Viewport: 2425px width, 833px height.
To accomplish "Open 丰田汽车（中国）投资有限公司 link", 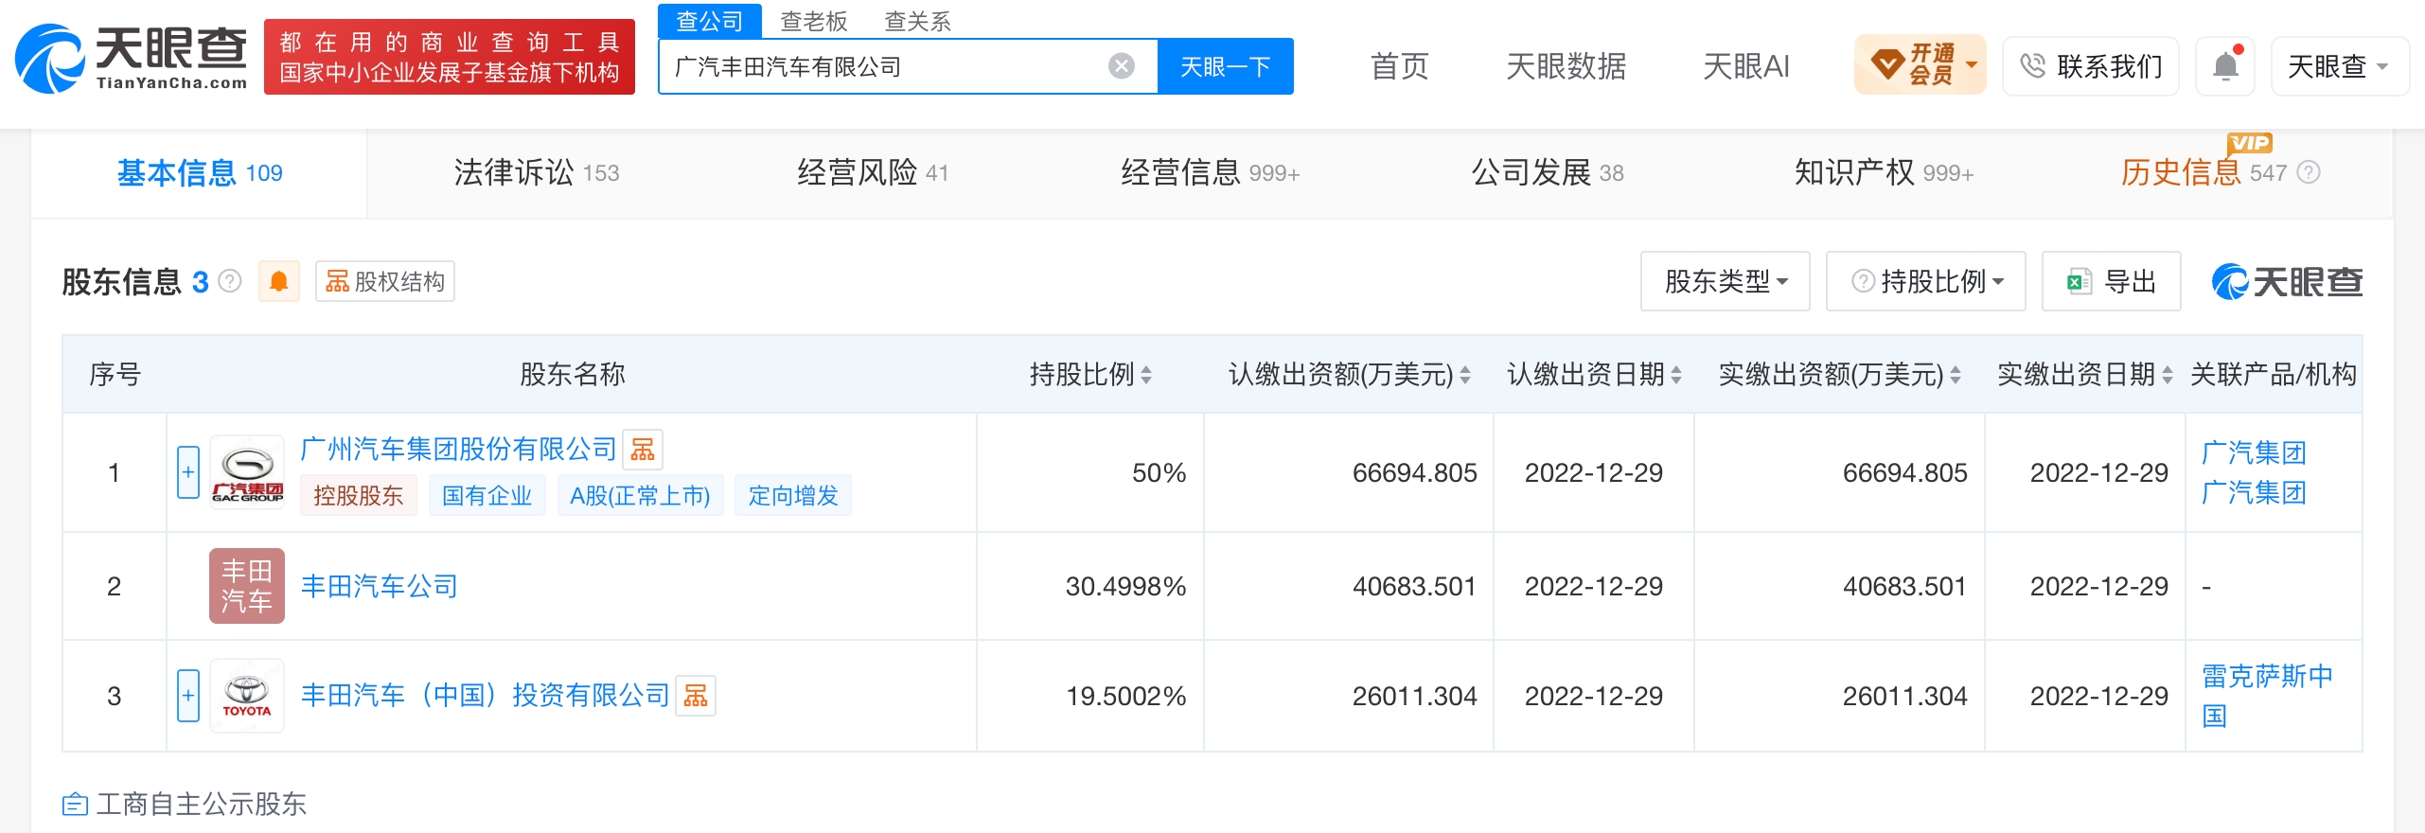I will click(x=485, y=696).
